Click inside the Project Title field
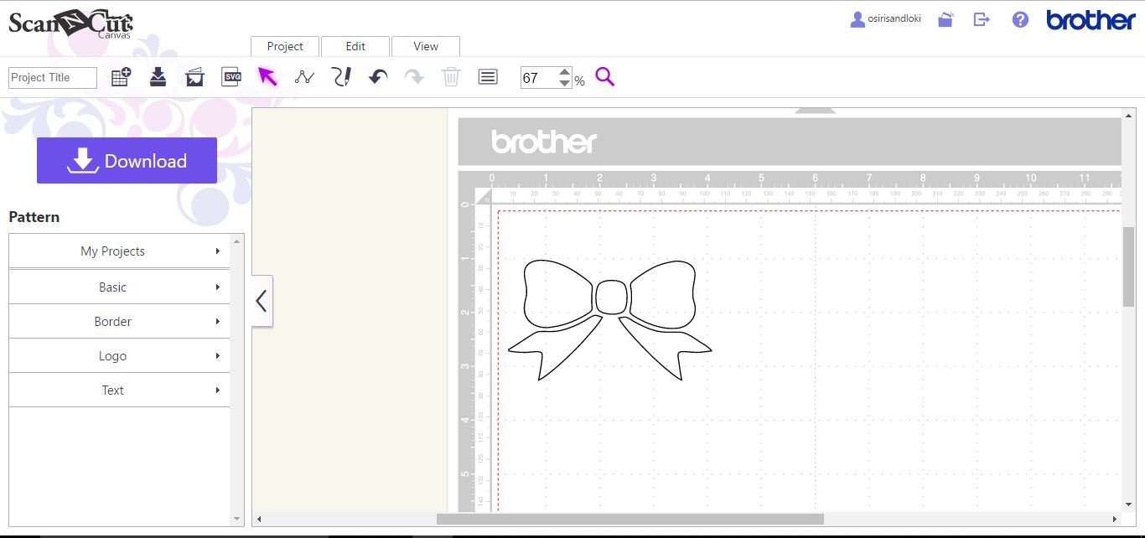This screenshot has width=1145, height=538. point(52,77)
